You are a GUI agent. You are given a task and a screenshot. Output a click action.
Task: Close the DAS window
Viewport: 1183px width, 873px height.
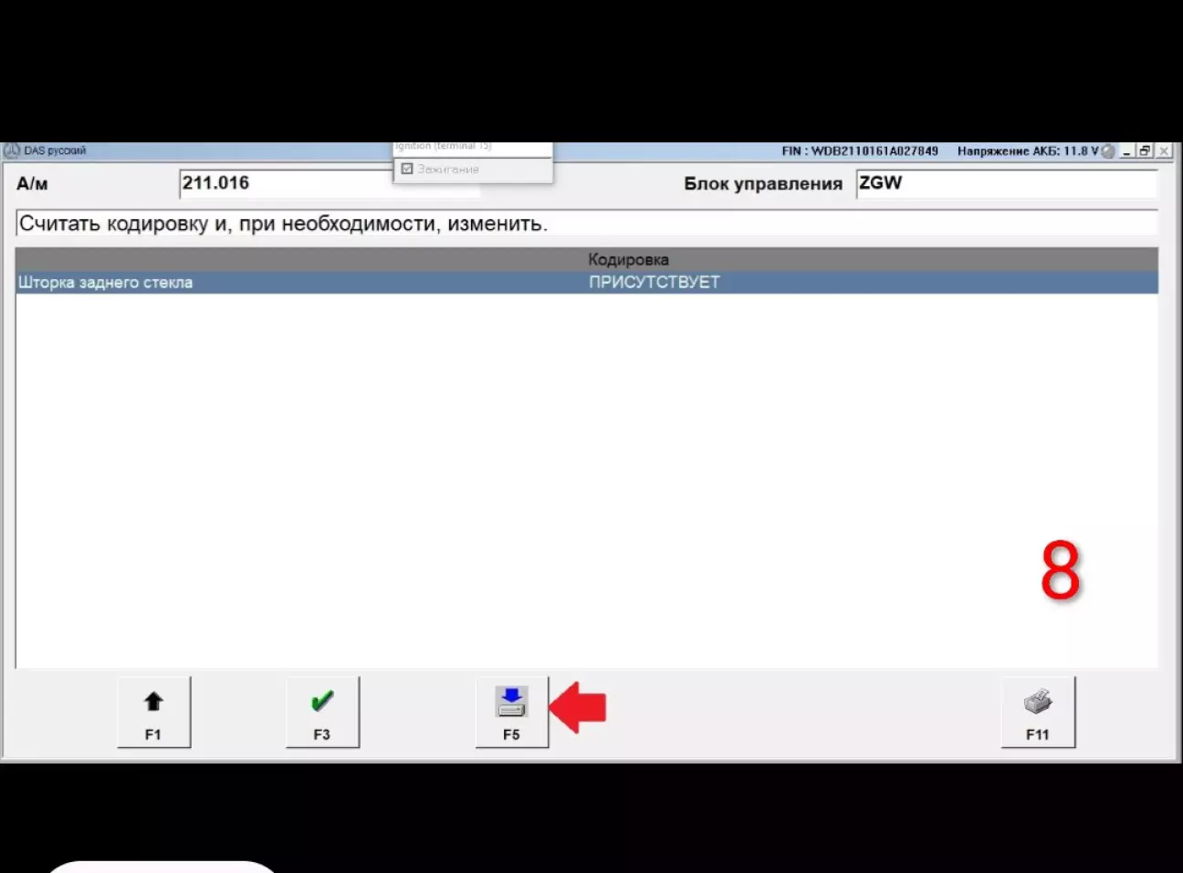[x=1164, y=151]
